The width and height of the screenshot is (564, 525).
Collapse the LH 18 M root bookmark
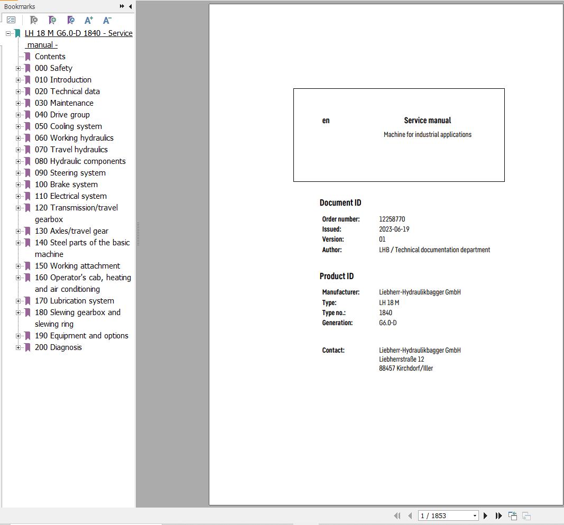[8, 33]
